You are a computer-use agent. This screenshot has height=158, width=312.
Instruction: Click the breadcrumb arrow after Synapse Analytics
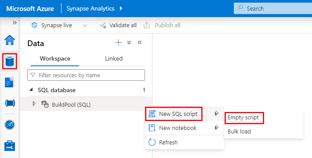tap(121, 8)
